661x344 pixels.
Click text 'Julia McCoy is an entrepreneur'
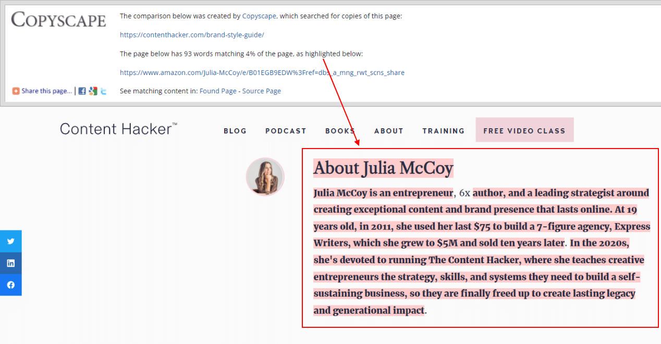tap(383, 193)
